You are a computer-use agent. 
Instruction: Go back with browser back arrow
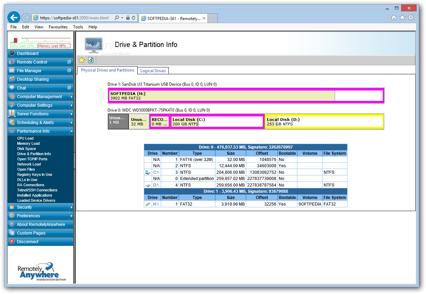[14, 17]
